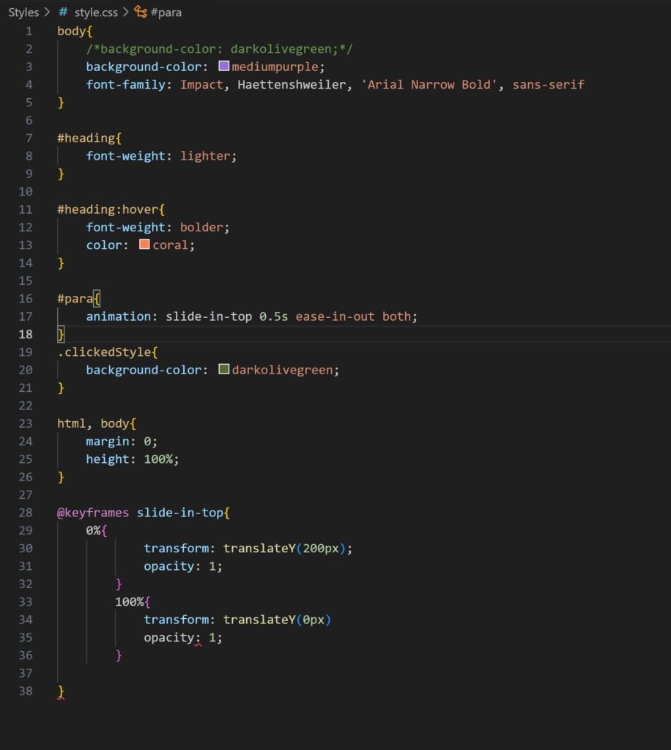This screenshot has height=750, width=671.
Task: Open the darkolivegreen color swatch on line 20
Action: coord(224,369)
